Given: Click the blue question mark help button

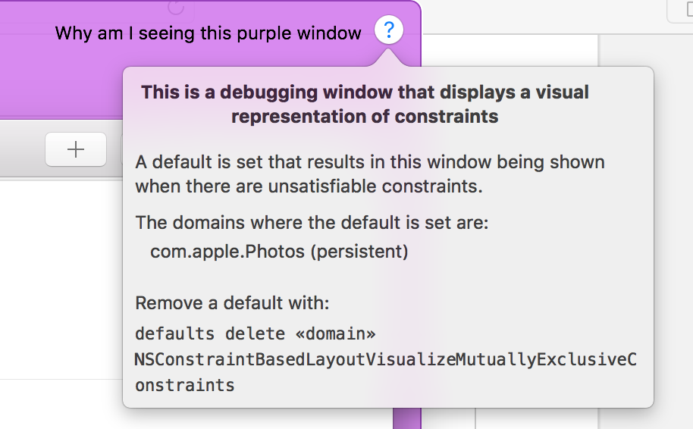Looking at the screenshot, I should [x=389, y=30].
